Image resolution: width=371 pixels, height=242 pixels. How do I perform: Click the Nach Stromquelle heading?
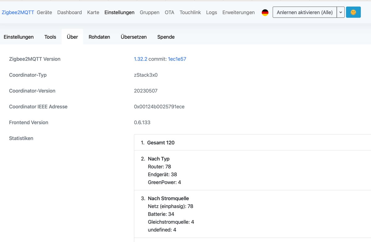168,198
